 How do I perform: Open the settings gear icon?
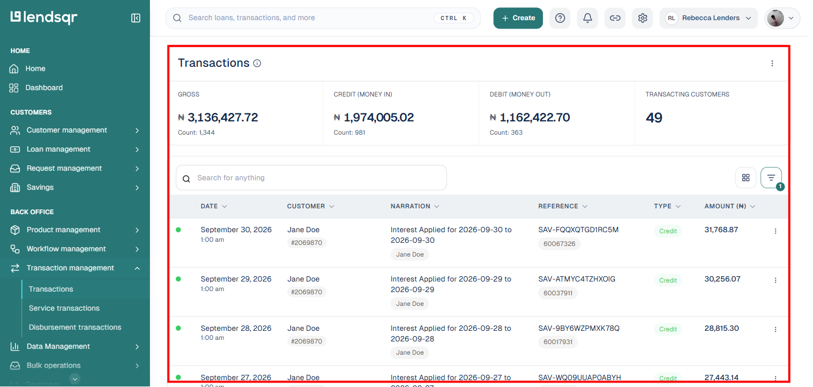(642, 18)
